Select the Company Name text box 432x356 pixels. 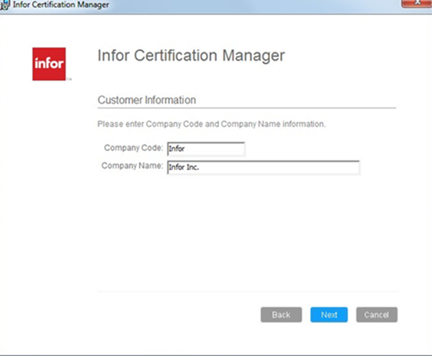[263, 167]
